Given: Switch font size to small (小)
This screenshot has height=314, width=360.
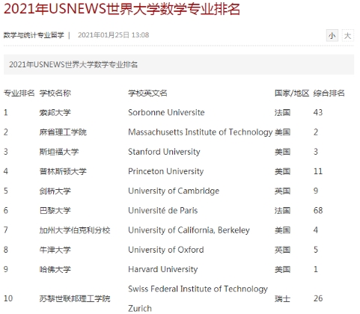Looking at the screenshot, I should click(332, 35).
